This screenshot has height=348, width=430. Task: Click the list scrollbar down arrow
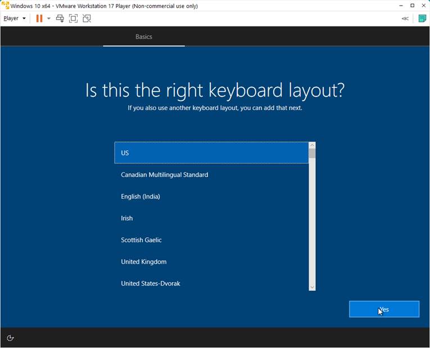coord(312,287)
